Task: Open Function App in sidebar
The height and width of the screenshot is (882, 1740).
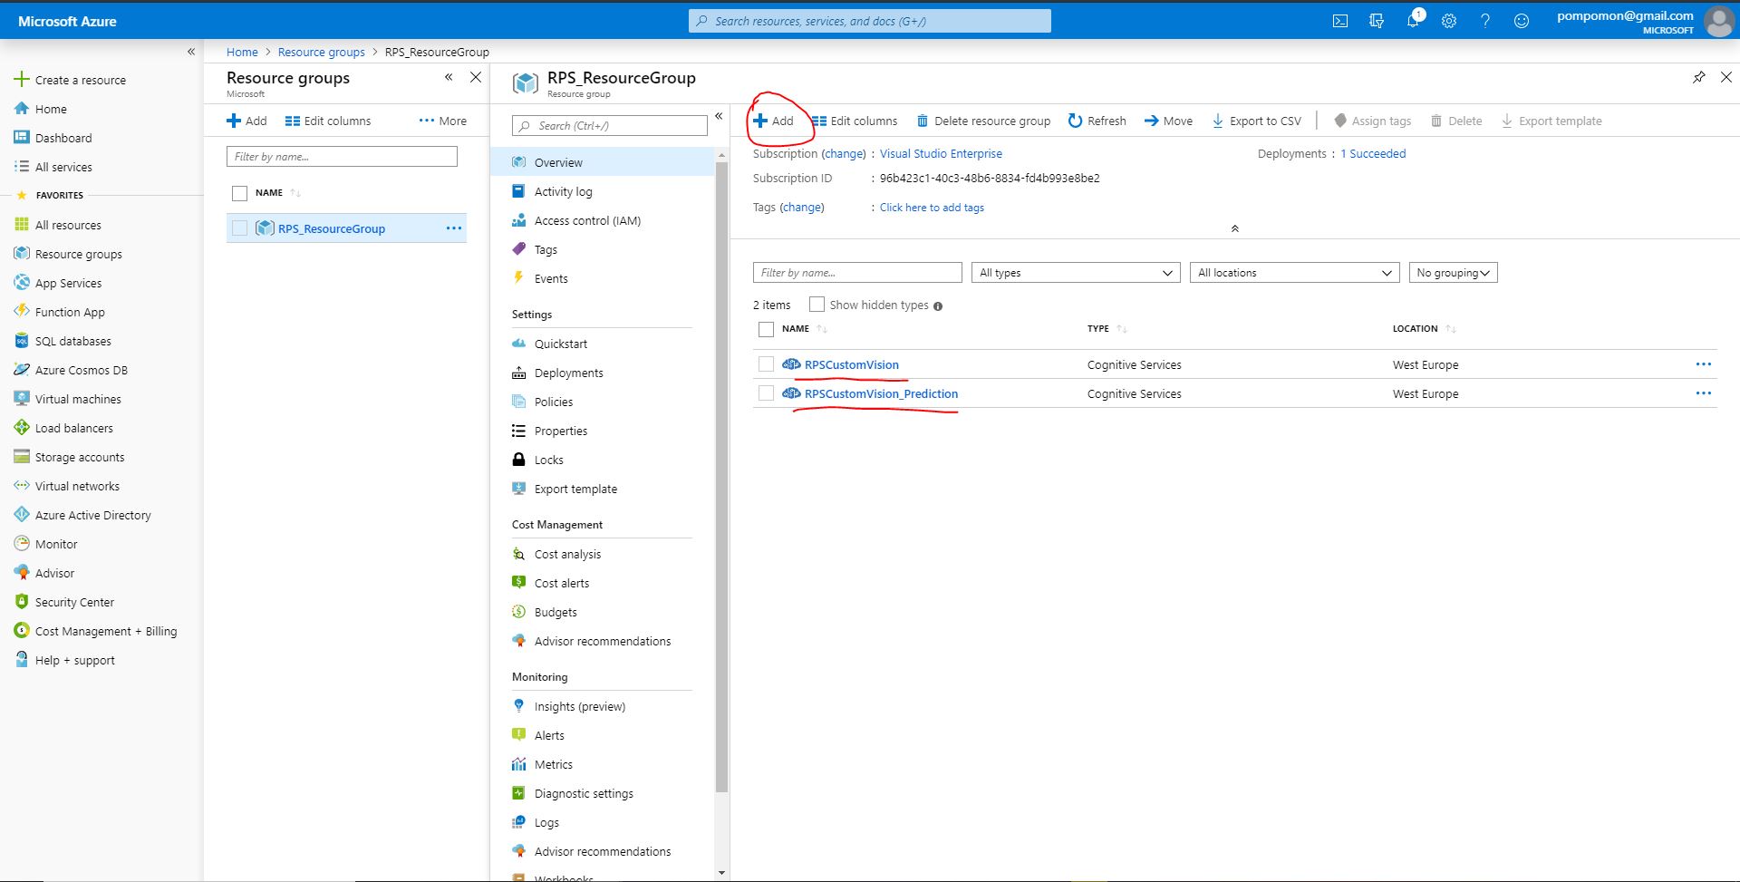Action: 60,312
